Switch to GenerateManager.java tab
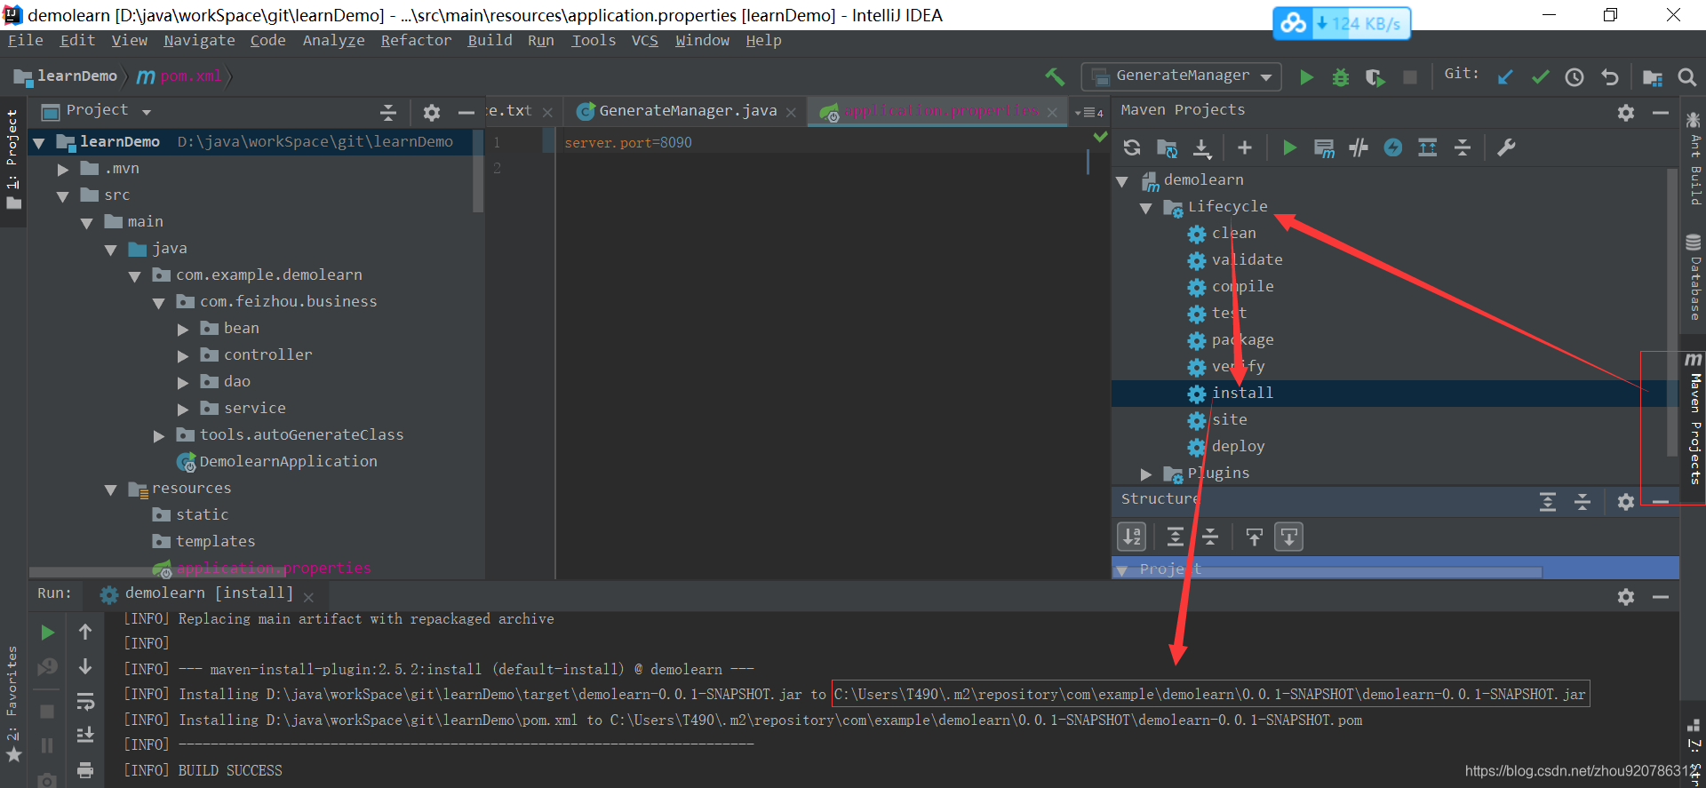 pos(687,111)
